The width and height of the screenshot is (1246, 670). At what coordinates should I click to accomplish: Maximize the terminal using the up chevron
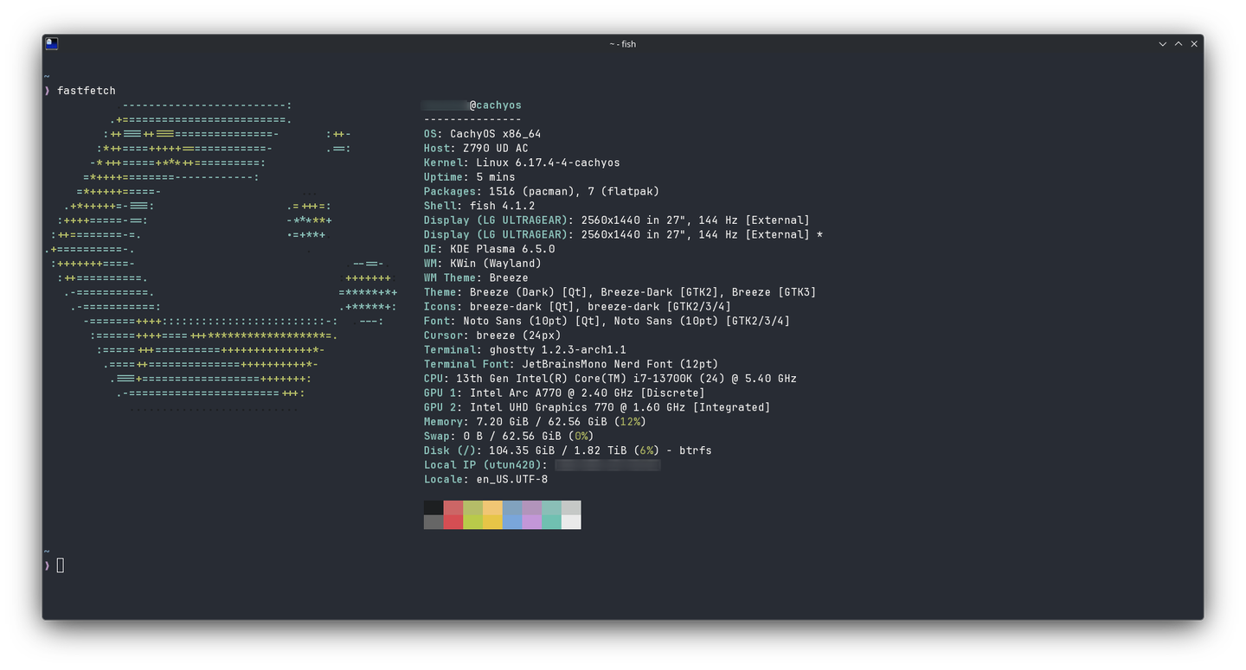[x=1178, y=44]
